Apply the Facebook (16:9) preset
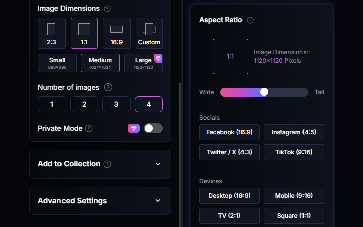Screen dimensions: 363x227 [229, 132]
